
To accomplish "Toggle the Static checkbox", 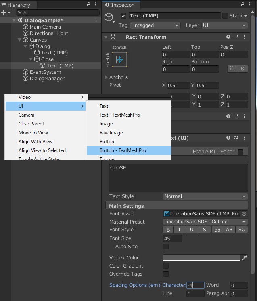I will point(225,16).
